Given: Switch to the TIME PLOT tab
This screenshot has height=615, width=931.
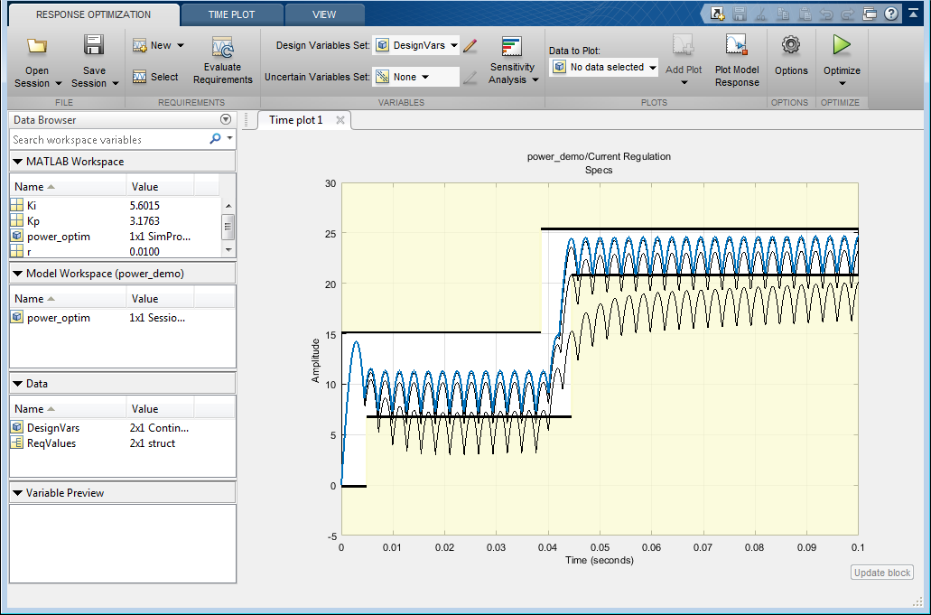Looking at the screenshot, I should pyautogui.click(x=231, y=14).
